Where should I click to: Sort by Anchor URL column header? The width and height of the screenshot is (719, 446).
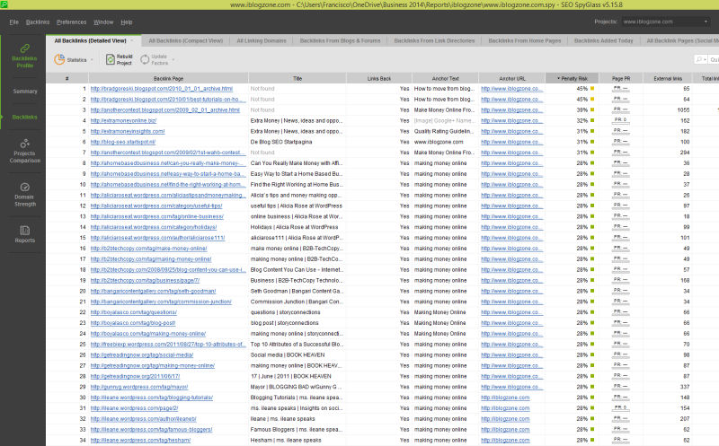coord(512,78)
